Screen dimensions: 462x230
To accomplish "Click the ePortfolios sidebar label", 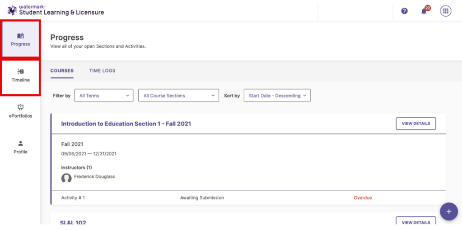I will pos(20,116).
